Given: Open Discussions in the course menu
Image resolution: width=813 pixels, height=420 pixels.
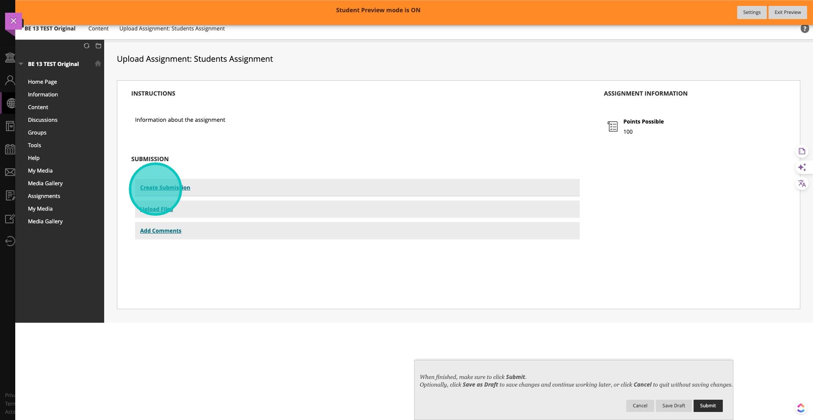Looking at the screenshot, I should click(42, 120).
